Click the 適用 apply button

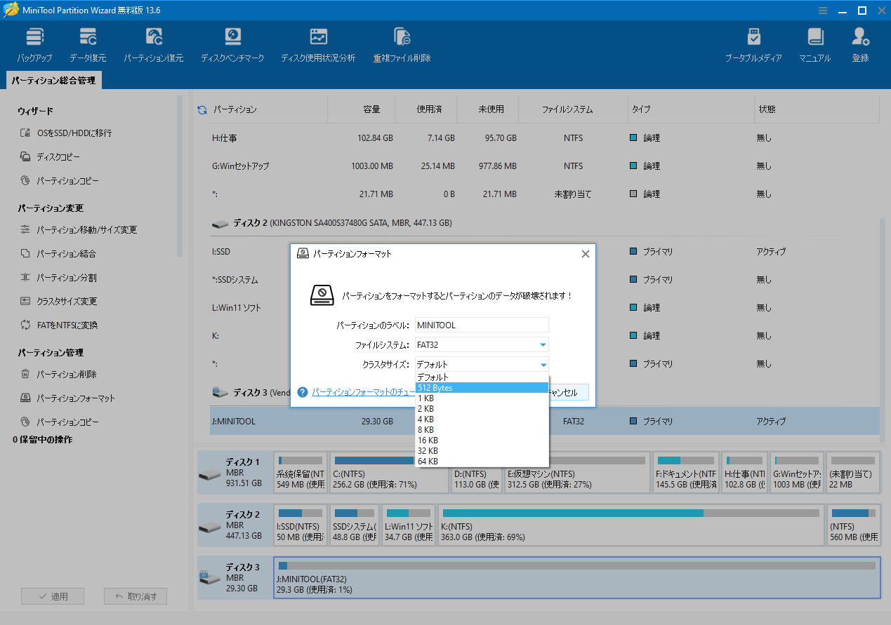[x=53, y=596]
